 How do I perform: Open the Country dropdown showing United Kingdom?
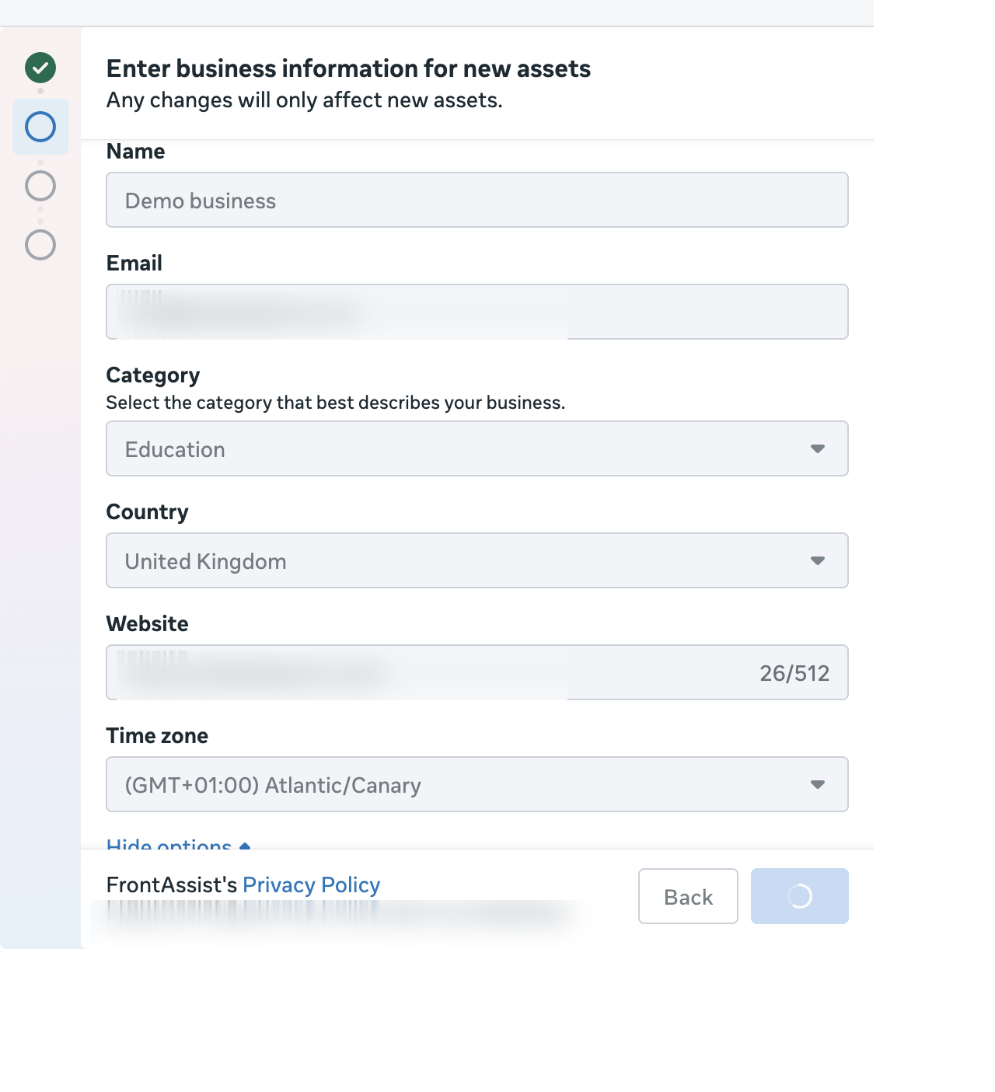477,560
